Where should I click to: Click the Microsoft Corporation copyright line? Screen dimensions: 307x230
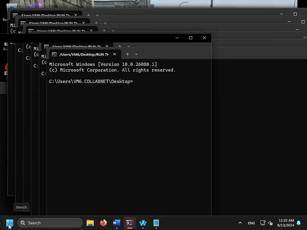(x=112, y=70)
